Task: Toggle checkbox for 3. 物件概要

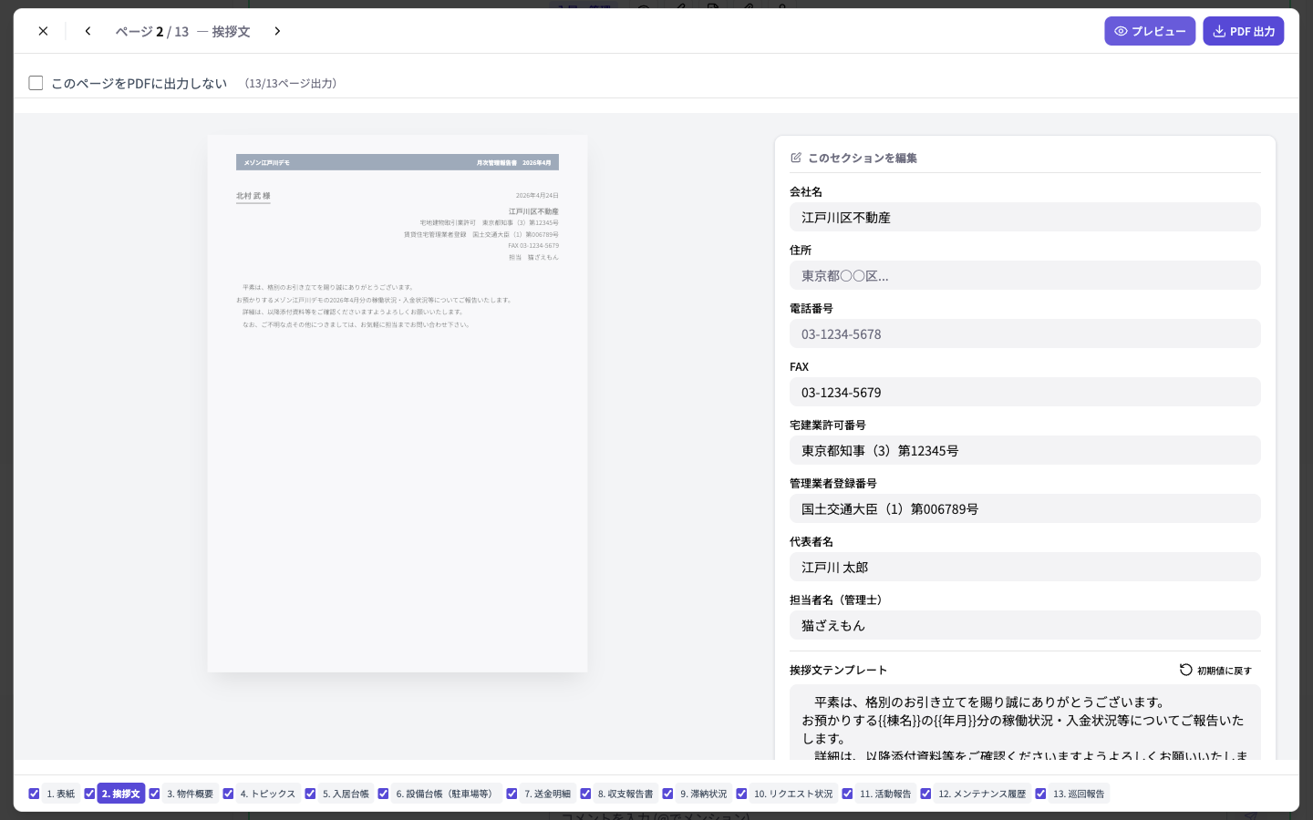Action: 154,794
